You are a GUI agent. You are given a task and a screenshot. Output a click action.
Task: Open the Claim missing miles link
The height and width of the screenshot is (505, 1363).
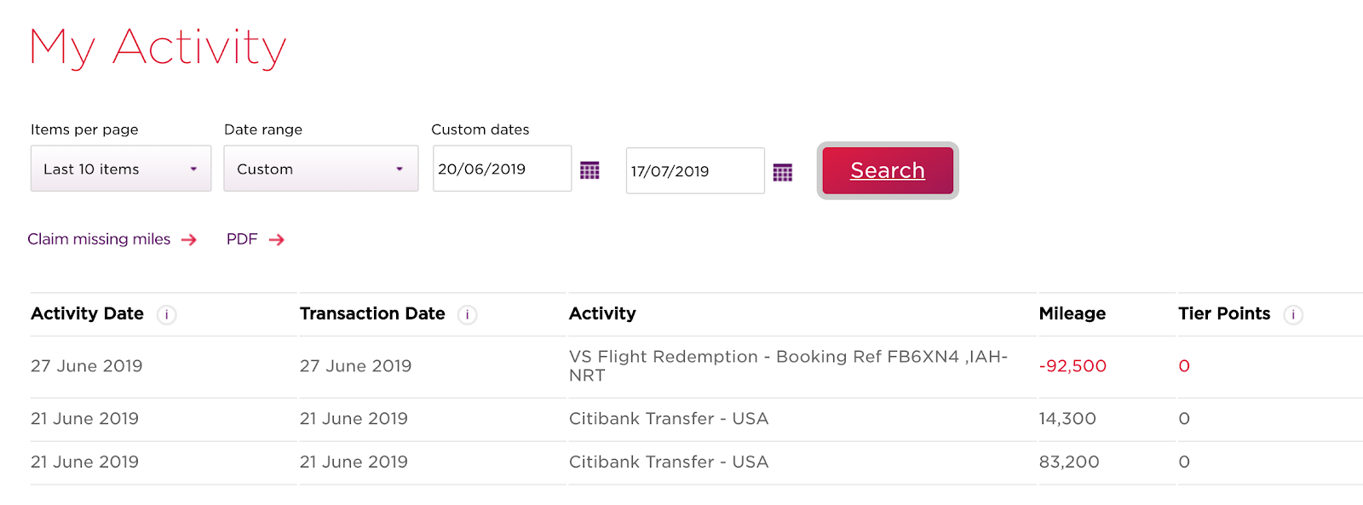99,239
